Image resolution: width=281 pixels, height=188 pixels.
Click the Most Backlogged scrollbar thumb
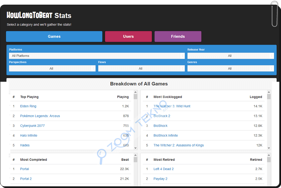269,97
